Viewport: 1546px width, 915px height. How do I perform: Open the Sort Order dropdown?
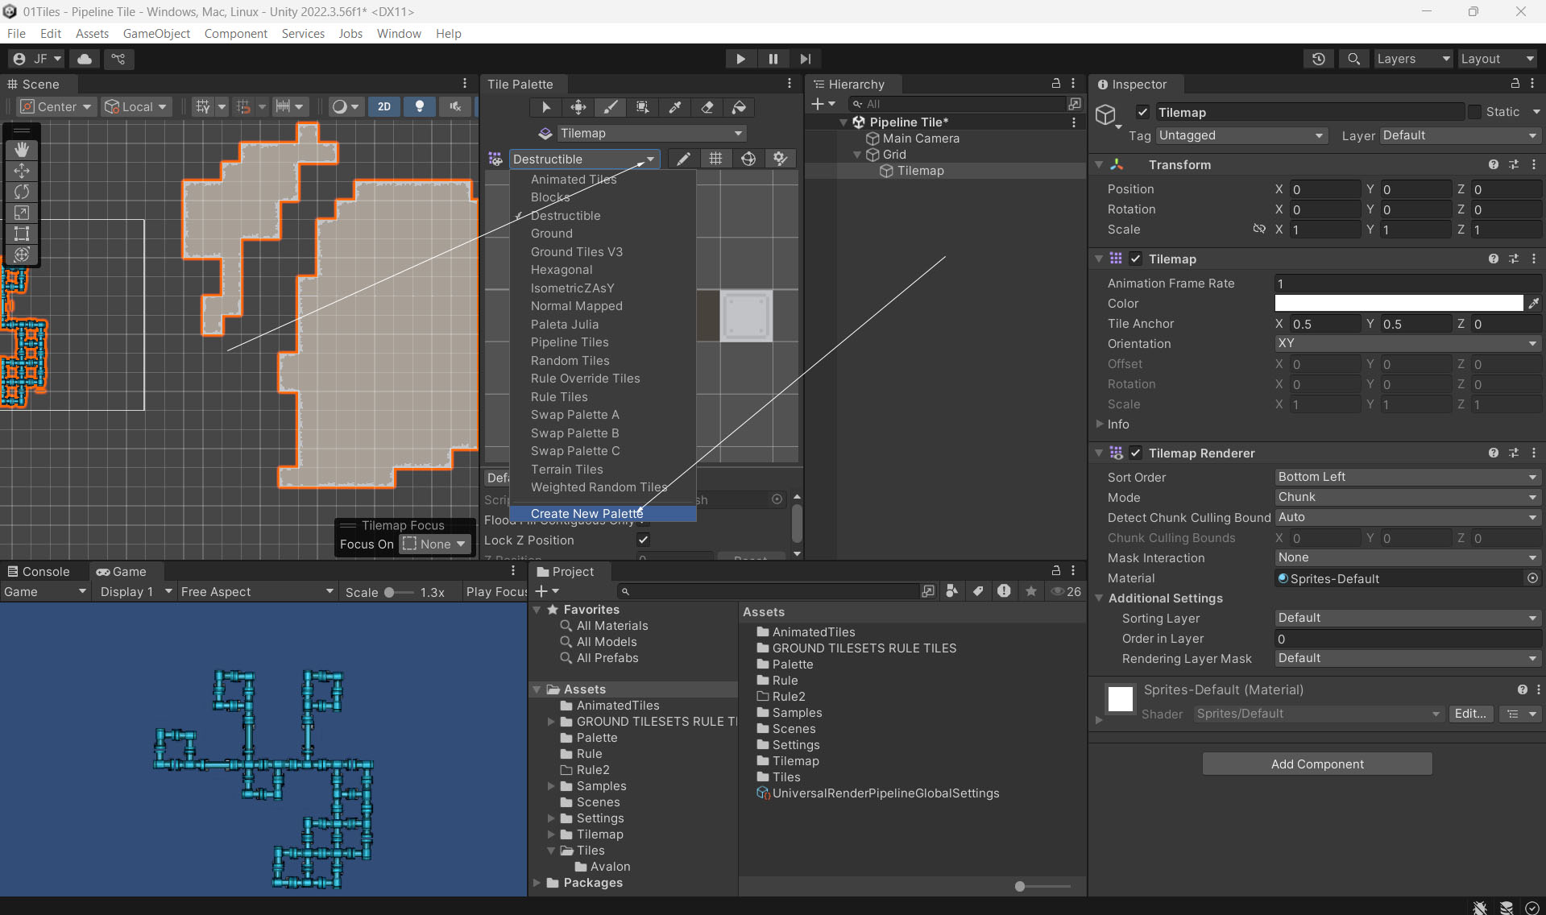pos(1406,477)
